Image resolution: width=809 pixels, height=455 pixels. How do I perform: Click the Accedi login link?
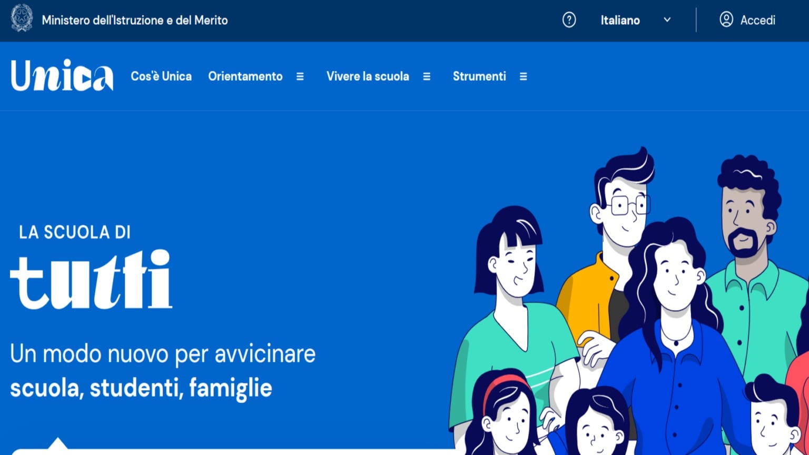click(758, 20)
